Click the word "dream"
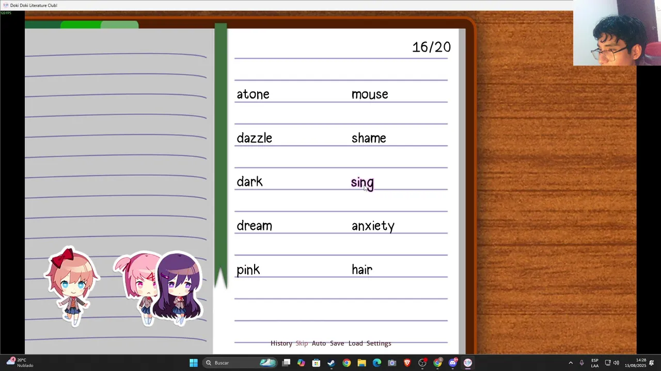This screenshot has width=661, height=371. coord(254,226)
